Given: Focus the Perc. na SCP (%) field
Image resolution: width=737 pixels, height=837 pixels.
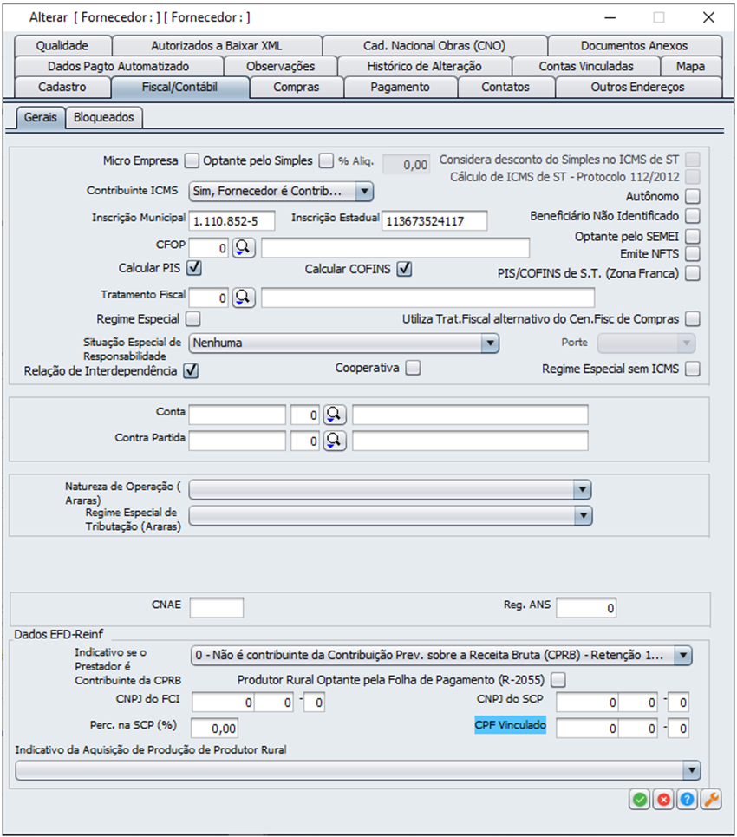Looking at the screenshot, I should 214,728.
